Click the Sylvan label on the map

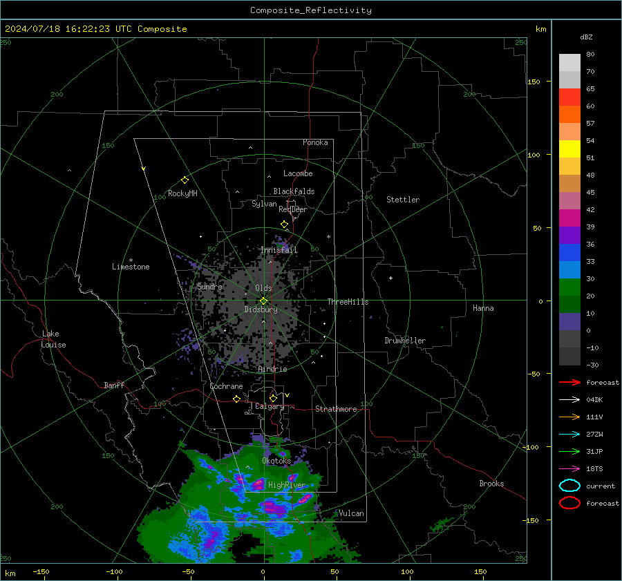pyautogui.click(x=264, y=204)
